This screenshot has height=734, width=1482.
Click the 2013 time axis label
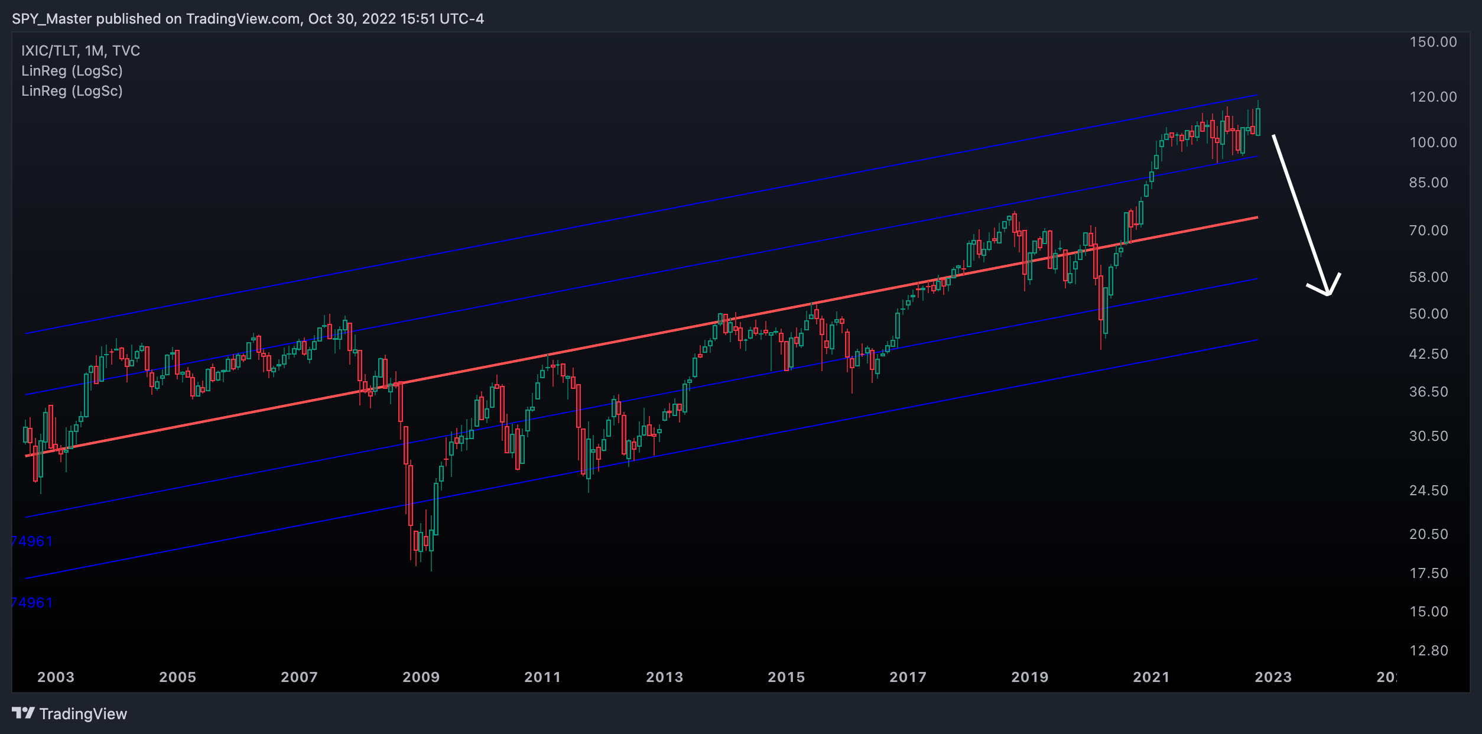[665, 677]
